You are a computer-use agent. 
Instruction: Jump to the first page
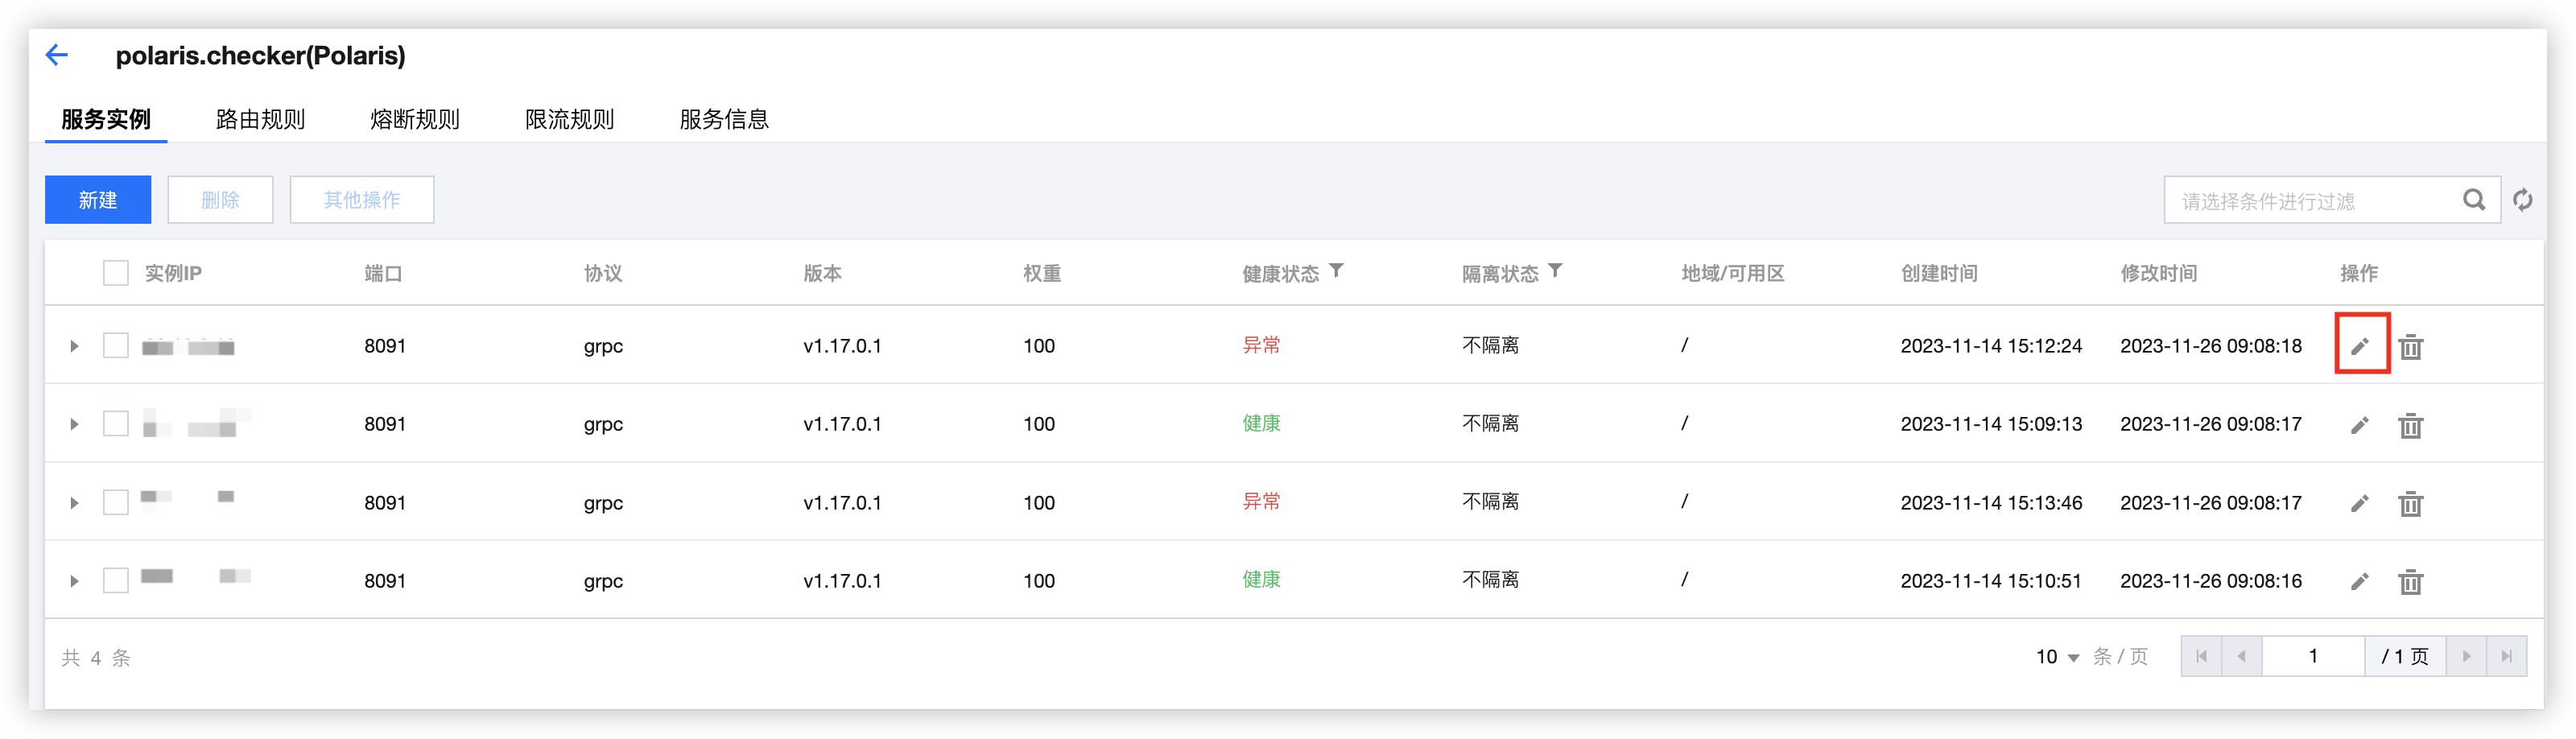coord(2201,656)
